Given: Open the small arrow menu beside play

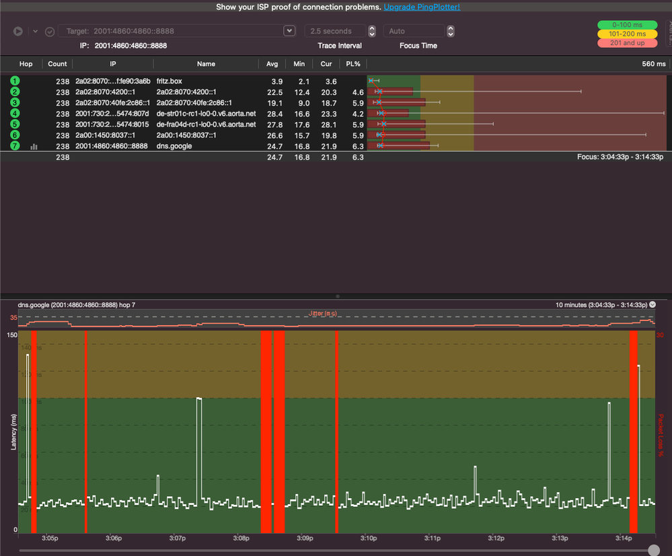Looking at the screenshot, I should (x=35, y=31).
